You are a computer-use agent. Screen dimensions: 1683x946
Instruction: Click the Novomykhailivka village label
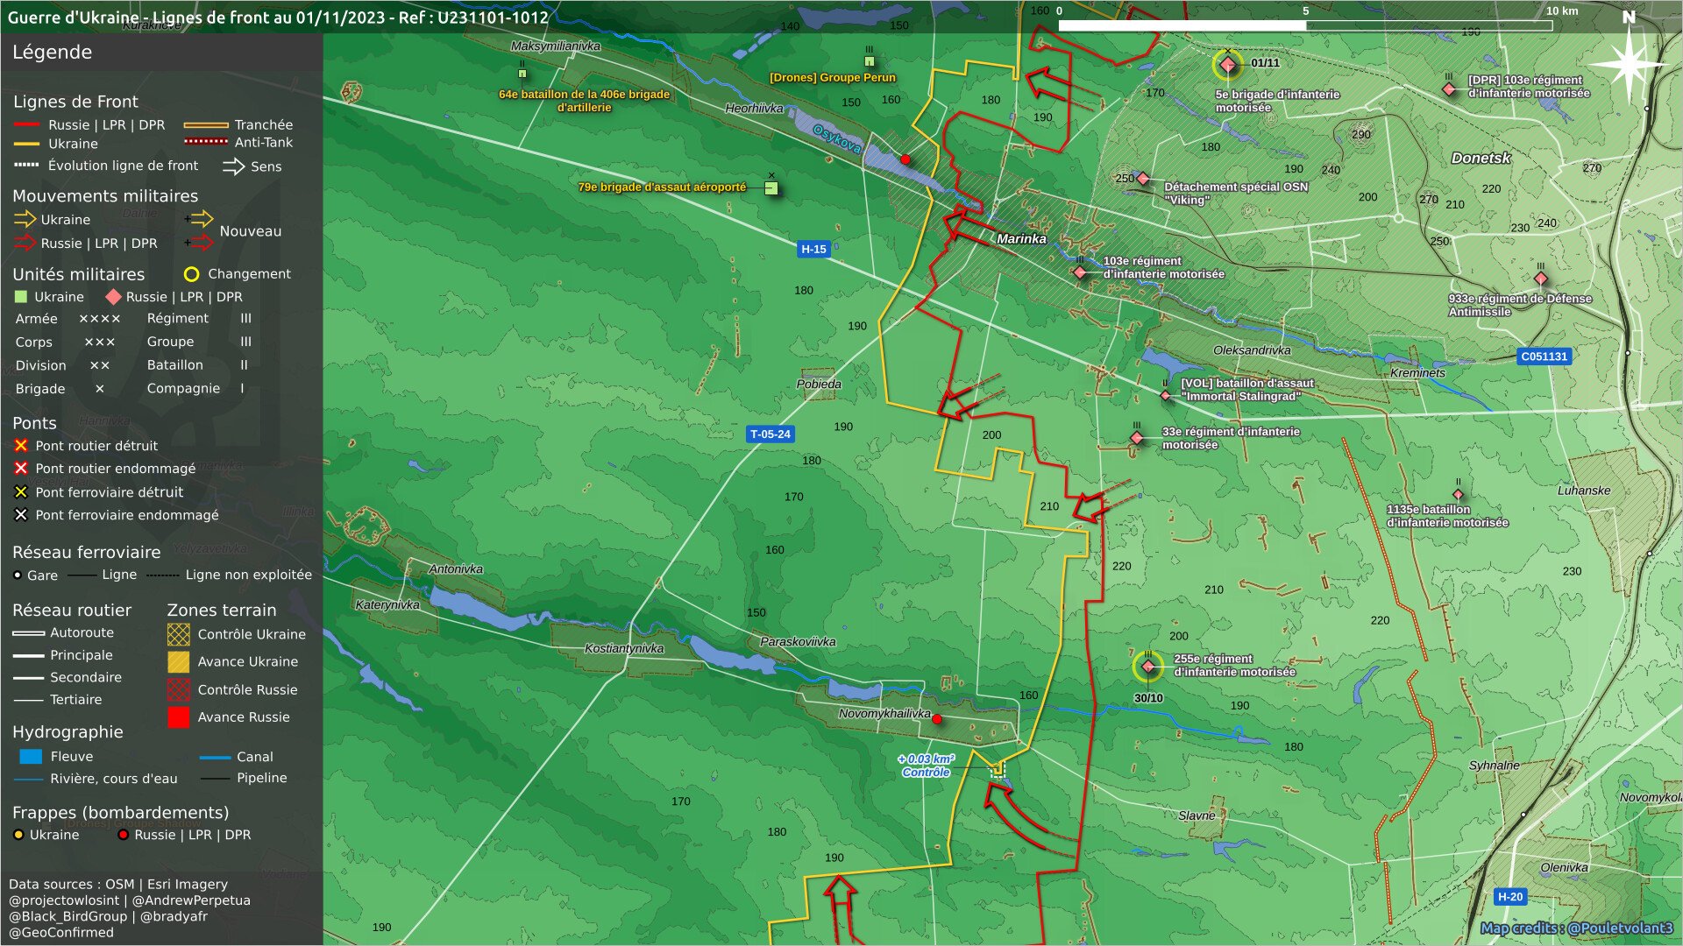pos(884,713)
